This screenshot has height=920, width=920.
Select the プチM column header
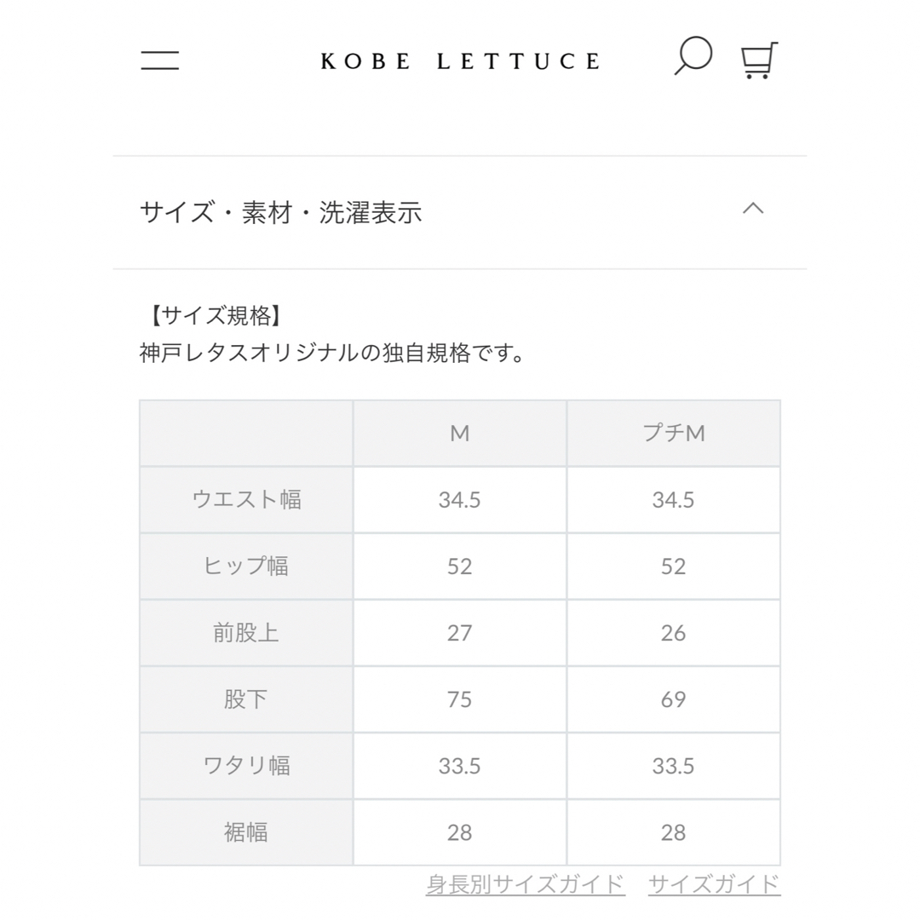(x=674, y=433)
